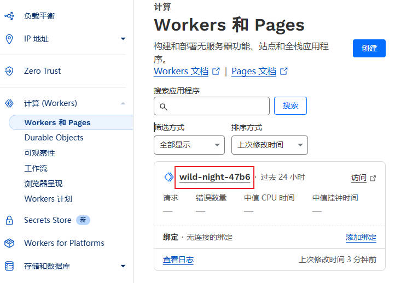
Task: Open 可观察性 in the sidebar
Action: (x=40, y=153)
